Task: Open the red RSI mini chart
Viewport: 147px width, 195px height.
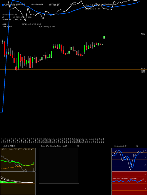Action: [129, 183]
